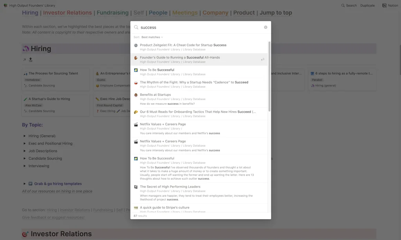This screenshot has width=401, height=240.
Task: Open Search from the top-right magnifier icon
Action: click(x=343, y=5)
